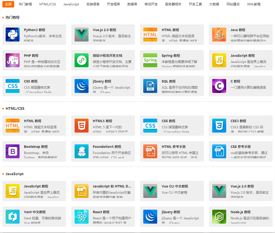
Task: Click the Vue CLI V3 icon
Action: pyautogui.click(x=150, y=191)
